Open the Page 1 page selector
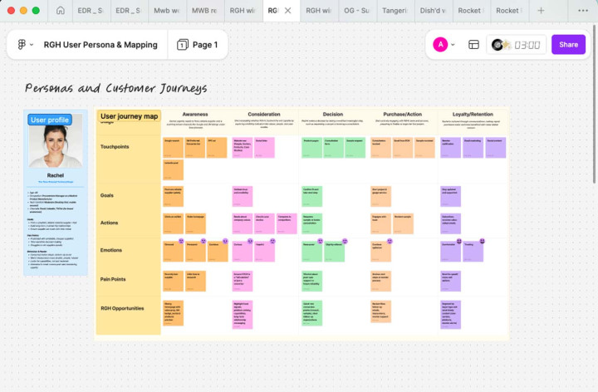598x392 pixels. (198, 45)
